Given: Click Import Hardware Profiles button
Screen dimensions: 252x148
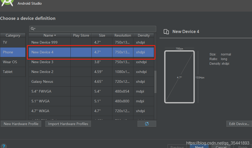Looking at the screenshot, I should (x=68, y=124).
